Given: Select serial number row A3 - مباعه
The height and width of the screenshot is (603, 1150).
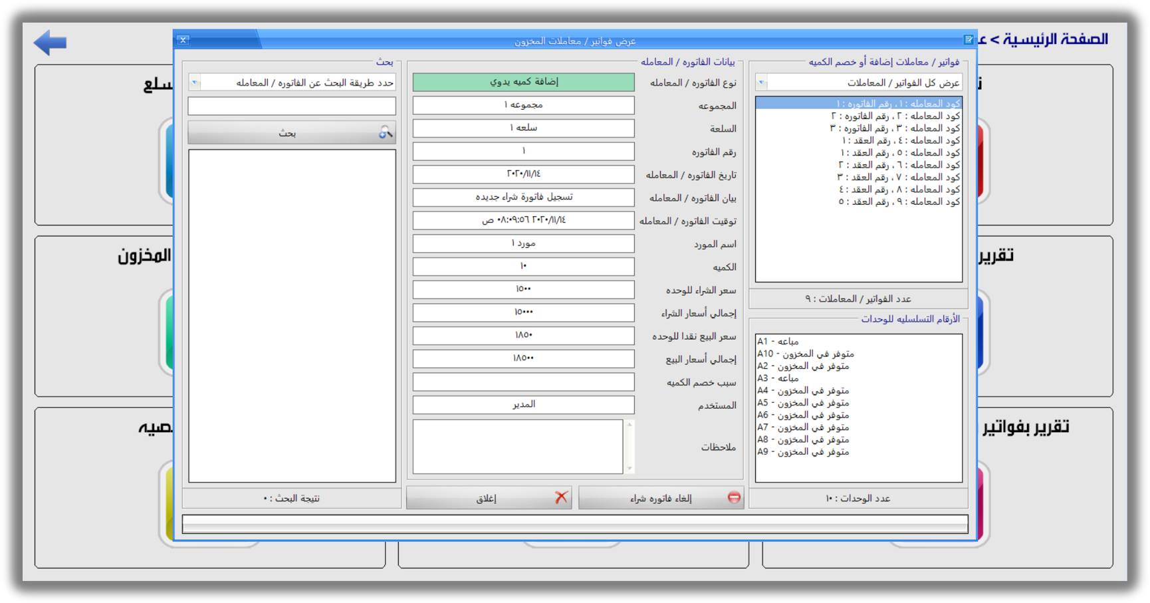Looking at the screenshot, I should click(x=859, y=378).
